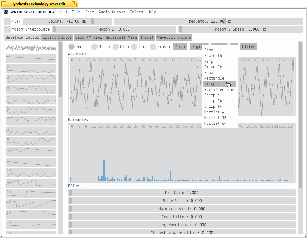Click the Glitch button
The width and height of the screenshot is (307, 238).
coord(249,47)
